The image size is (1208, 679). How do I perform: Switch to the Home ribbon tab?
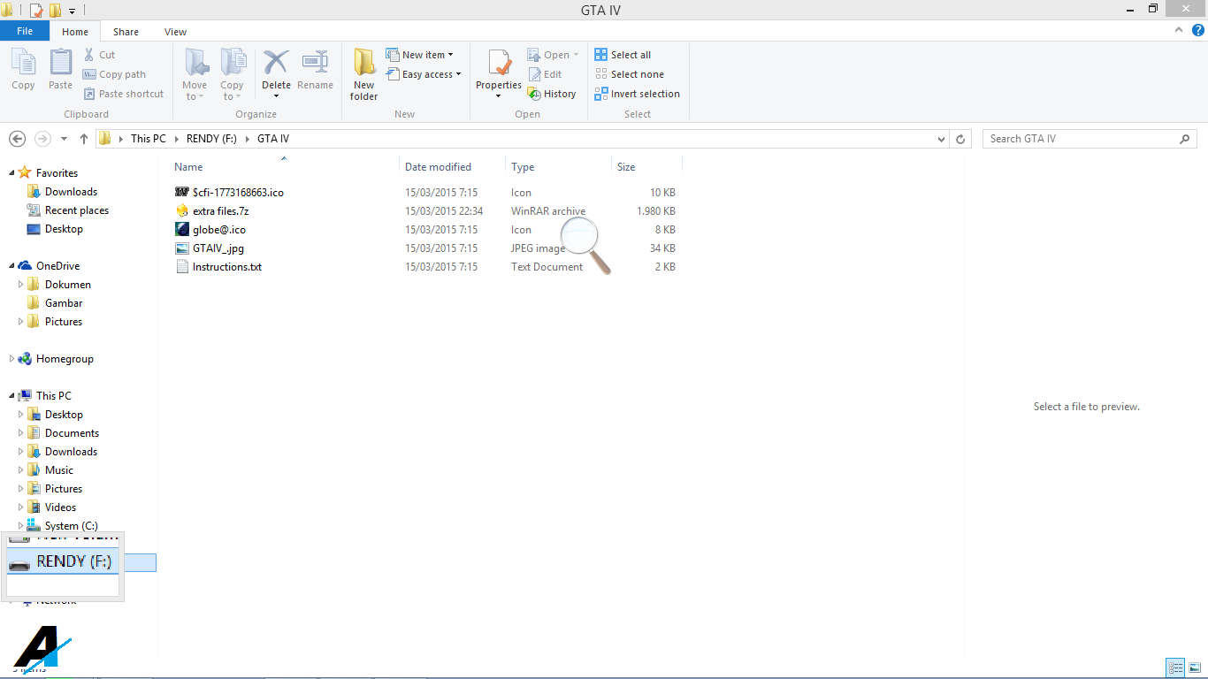(x=75, y=32)
